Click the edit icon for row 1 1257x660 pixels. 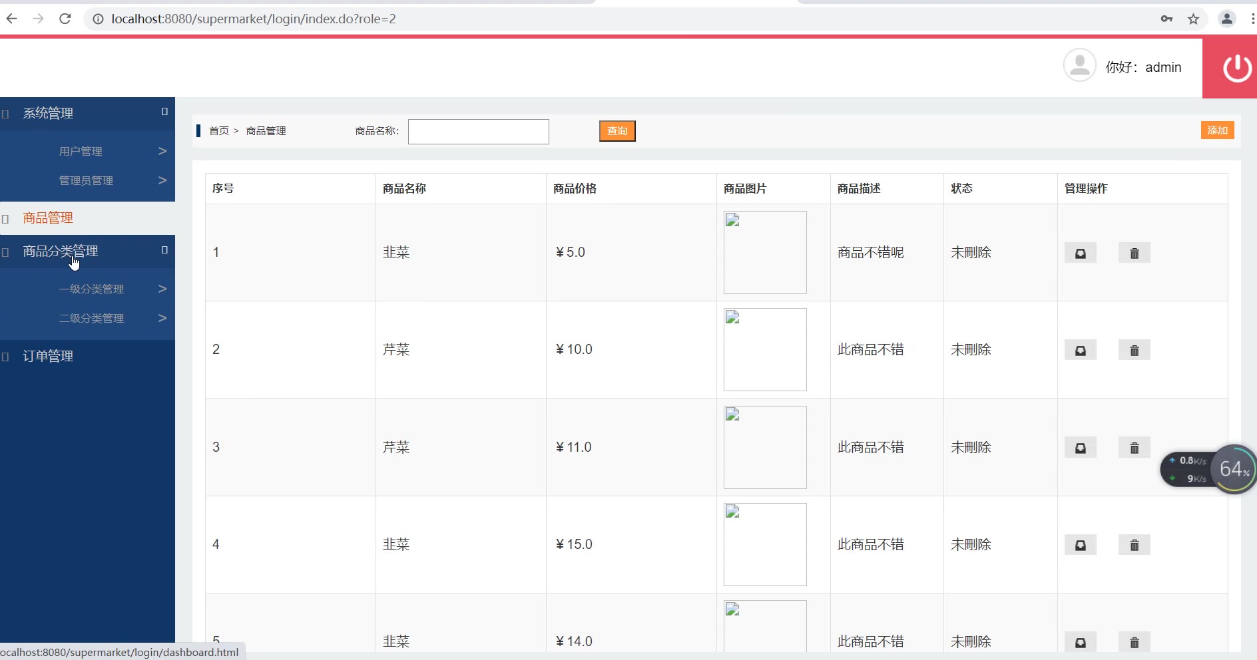1080,253
